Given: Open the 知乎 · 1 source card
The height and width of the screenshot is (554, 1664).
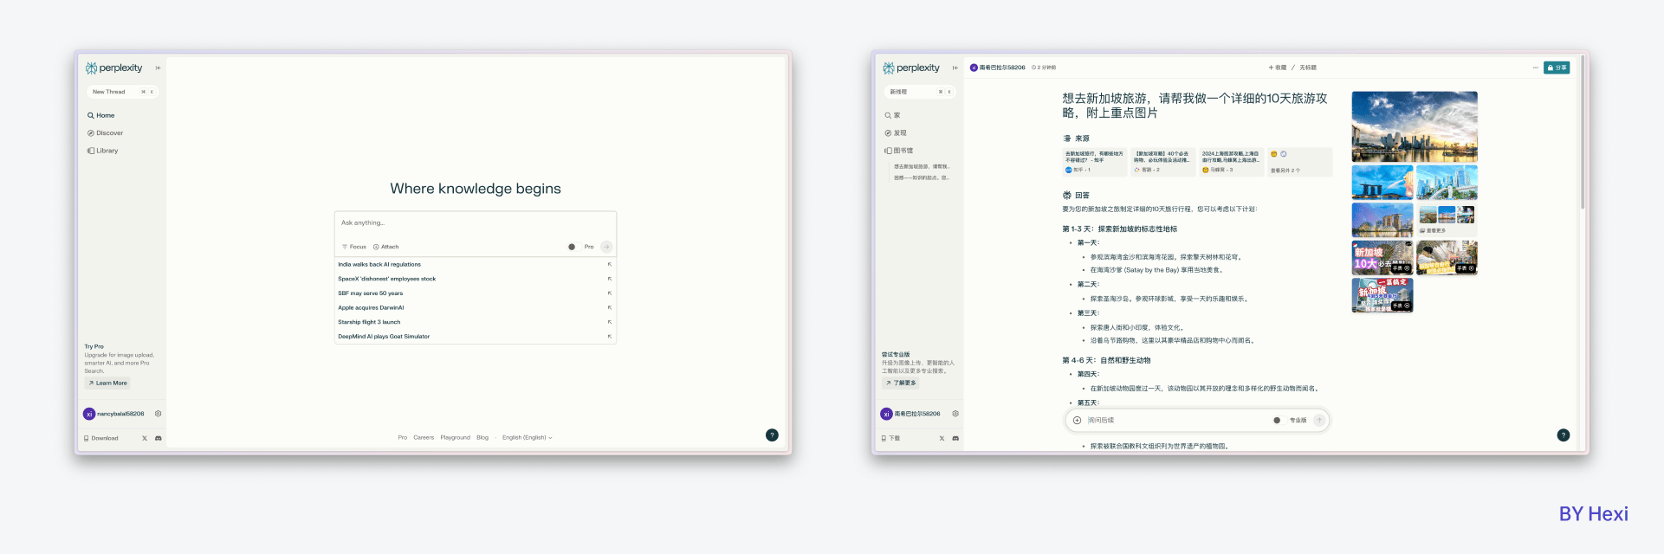Looking at the screenshot, I should (x=1095, y=162).
